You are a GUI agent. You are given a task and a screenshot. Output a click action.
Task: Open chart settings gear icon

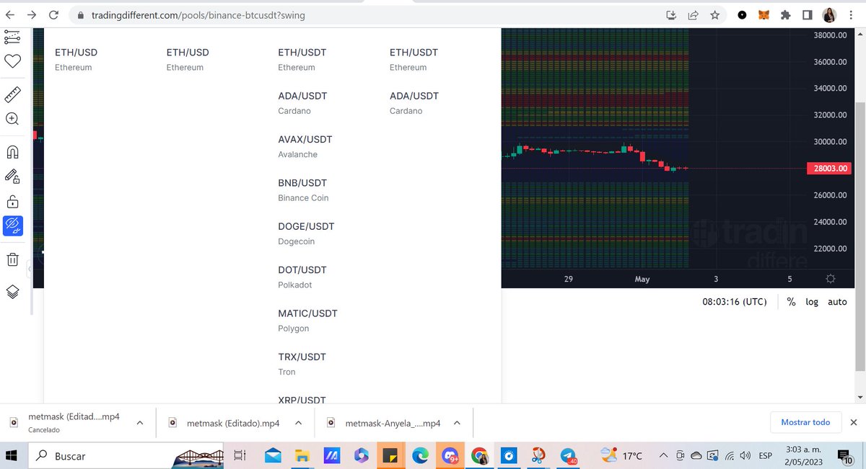coord(831,279)
